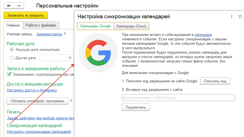Viewport: 244px width, 137px height.
Task: Open the Настроить доступ к Интернету link
Action: point(32,90)
